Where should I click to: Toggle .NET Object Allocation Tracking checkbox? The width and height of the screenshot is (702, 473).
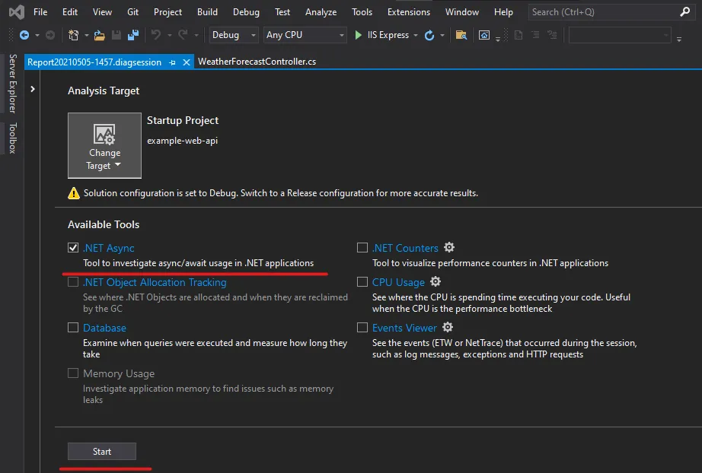coord(73,281)
